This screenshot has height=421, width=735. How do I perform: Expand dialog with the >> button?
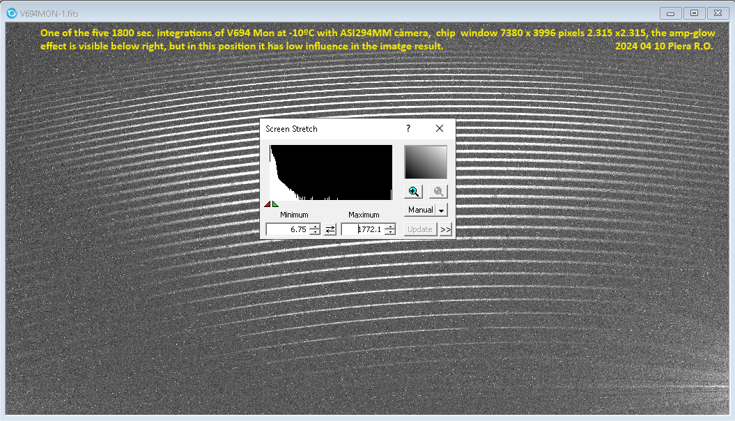coord(445,229)
